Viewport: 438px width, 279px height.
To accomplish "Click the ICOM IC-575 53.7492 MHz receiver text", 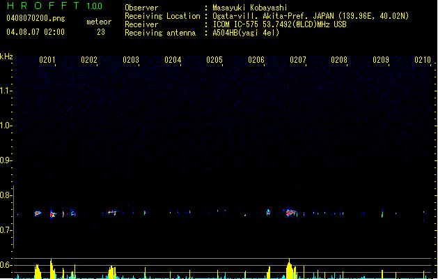I will tap(280, 24).
